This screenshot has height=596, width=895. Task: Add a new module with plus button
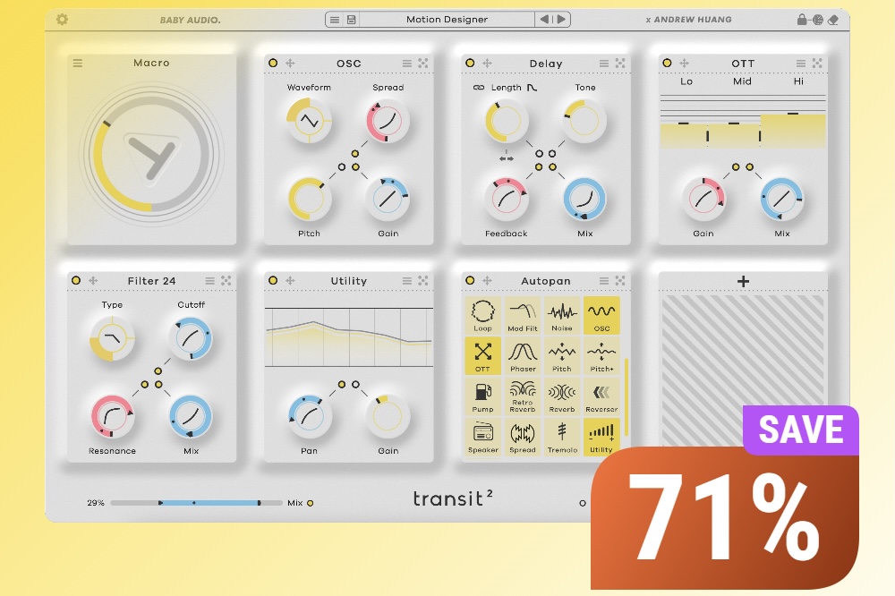tap(743, 281)
